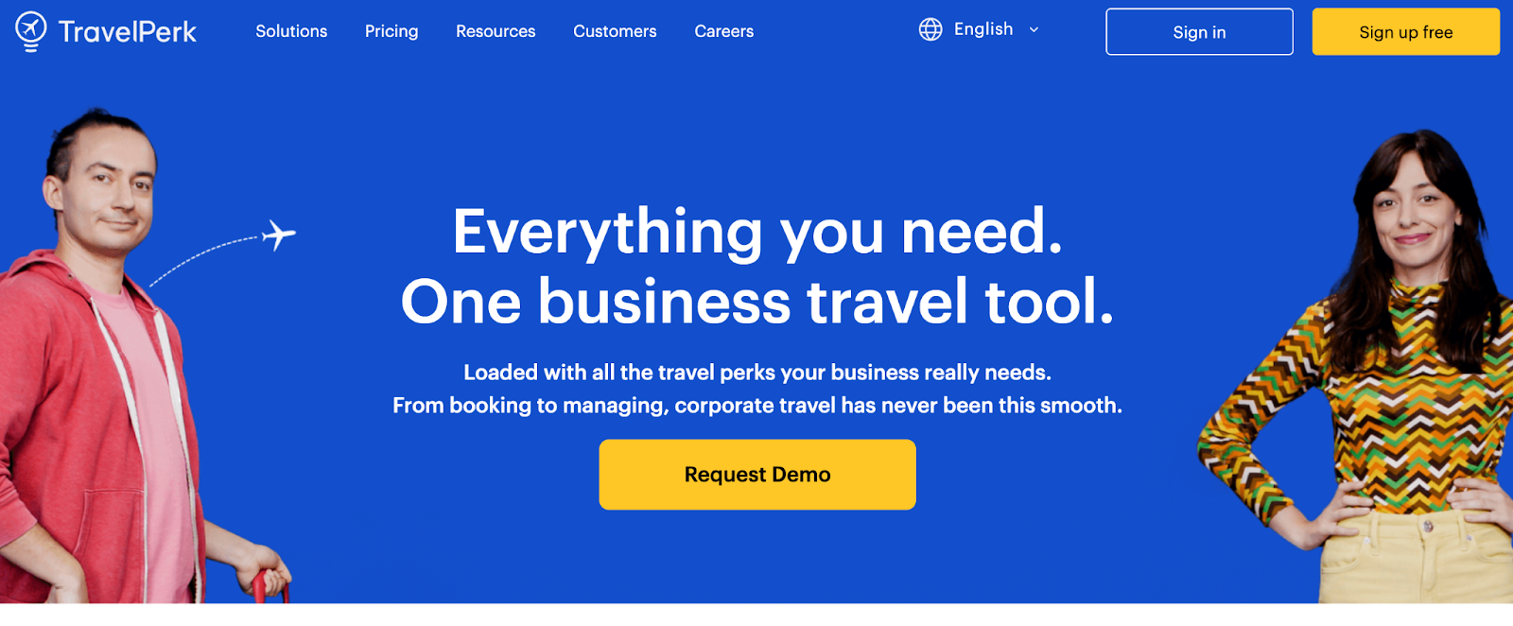Click the white airplane icon
Screen dimensions: 1513x626
pos(278,235)
